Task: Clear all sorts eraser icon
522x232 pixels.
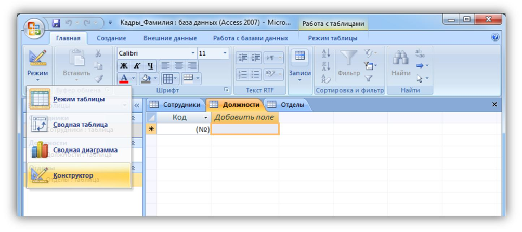Action: click(x=325, y=78)
